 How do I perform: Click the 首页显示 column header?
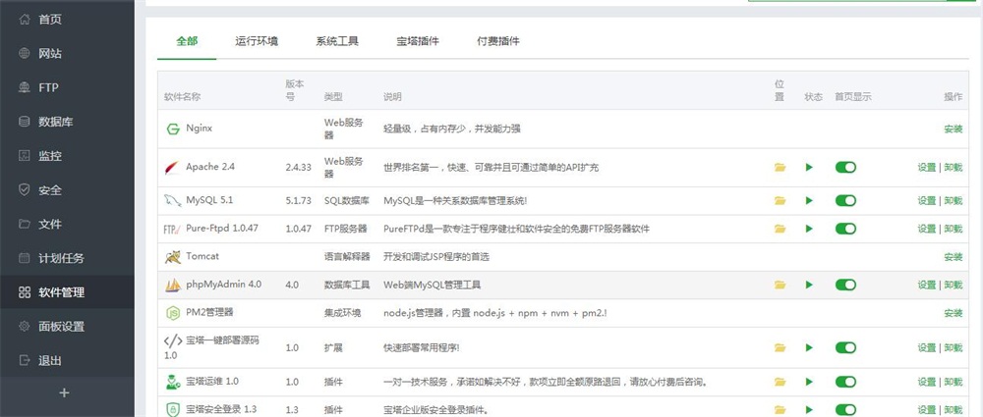coord(853,97)
